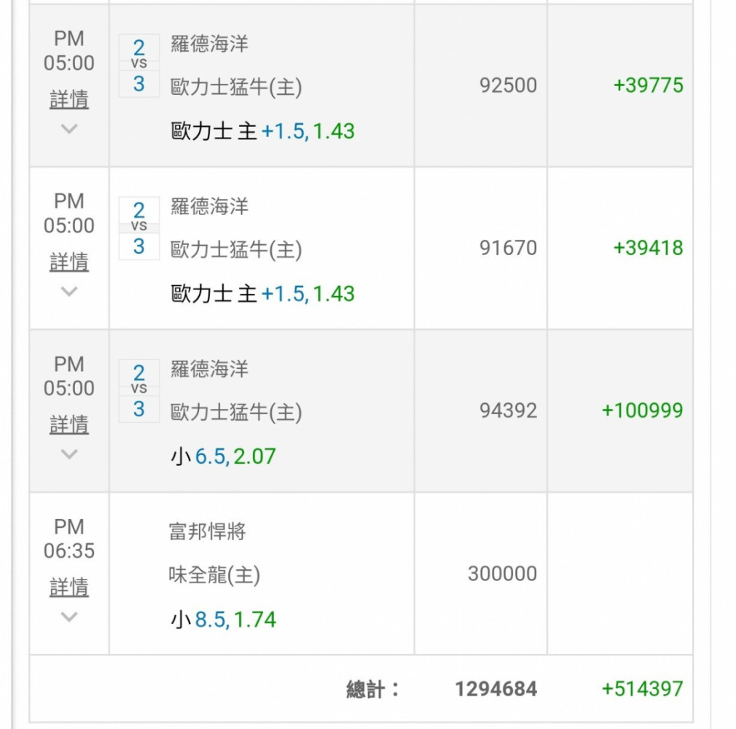Click the total profit +514397

coord(642,689)
